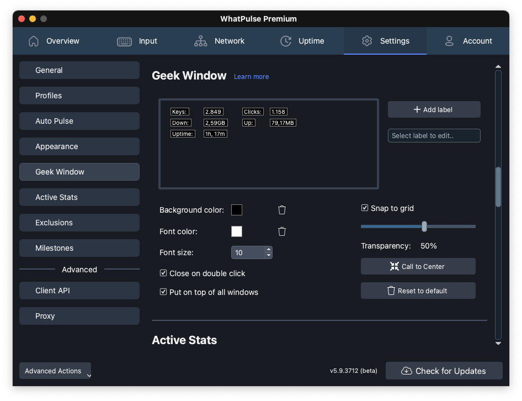Open the Select label to edit dropdown
522x401 pixels.
pos(434,135)
